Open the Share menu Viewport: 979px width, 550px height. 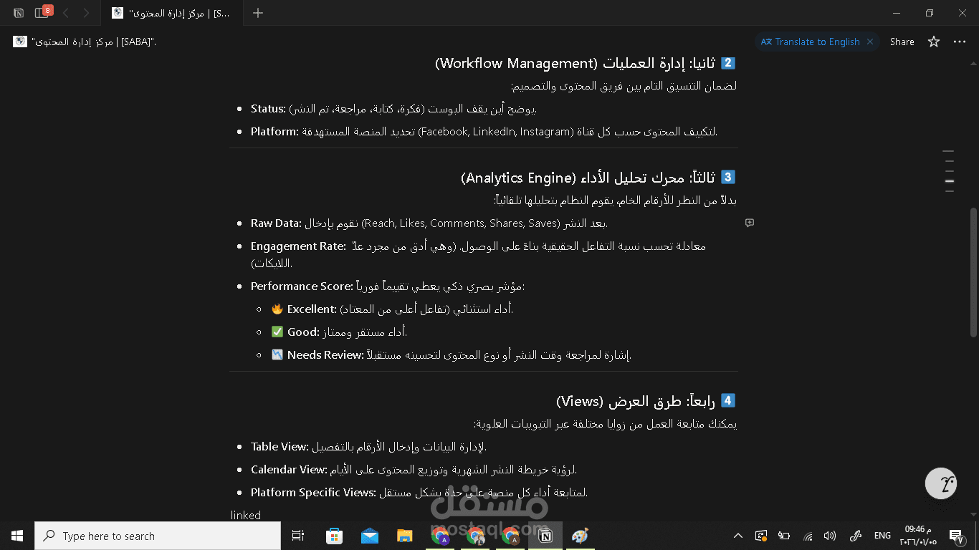[902, 42]
